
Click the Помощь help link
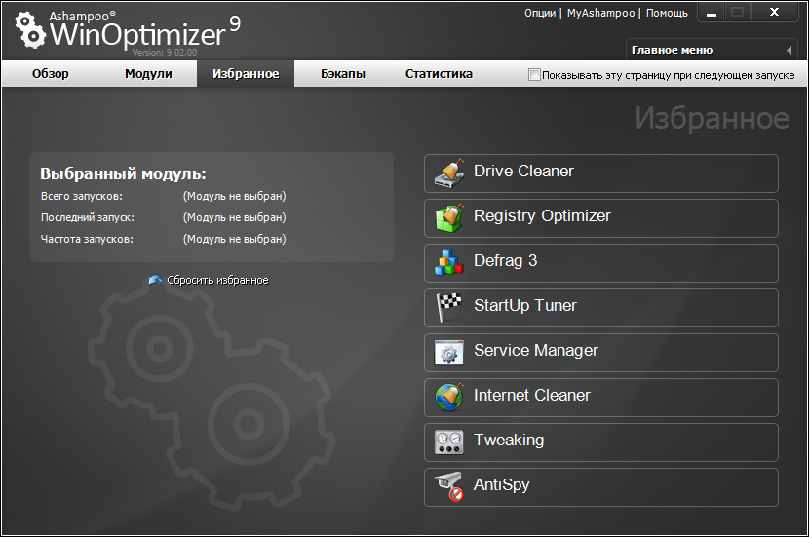point(667,13)
